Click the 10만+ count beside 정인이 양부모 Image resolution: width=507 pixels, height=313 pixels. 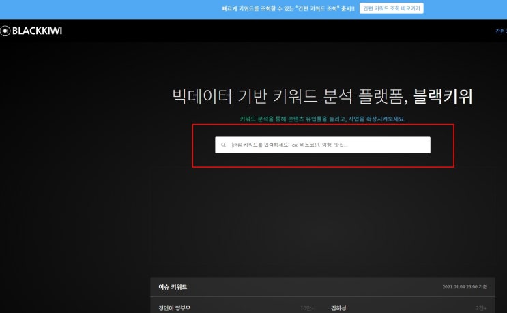307,308
